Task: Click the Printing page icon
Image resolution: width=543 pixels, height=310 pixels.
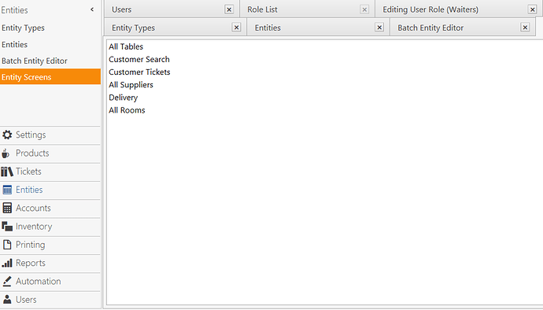Action: click(x=7, y=245)
